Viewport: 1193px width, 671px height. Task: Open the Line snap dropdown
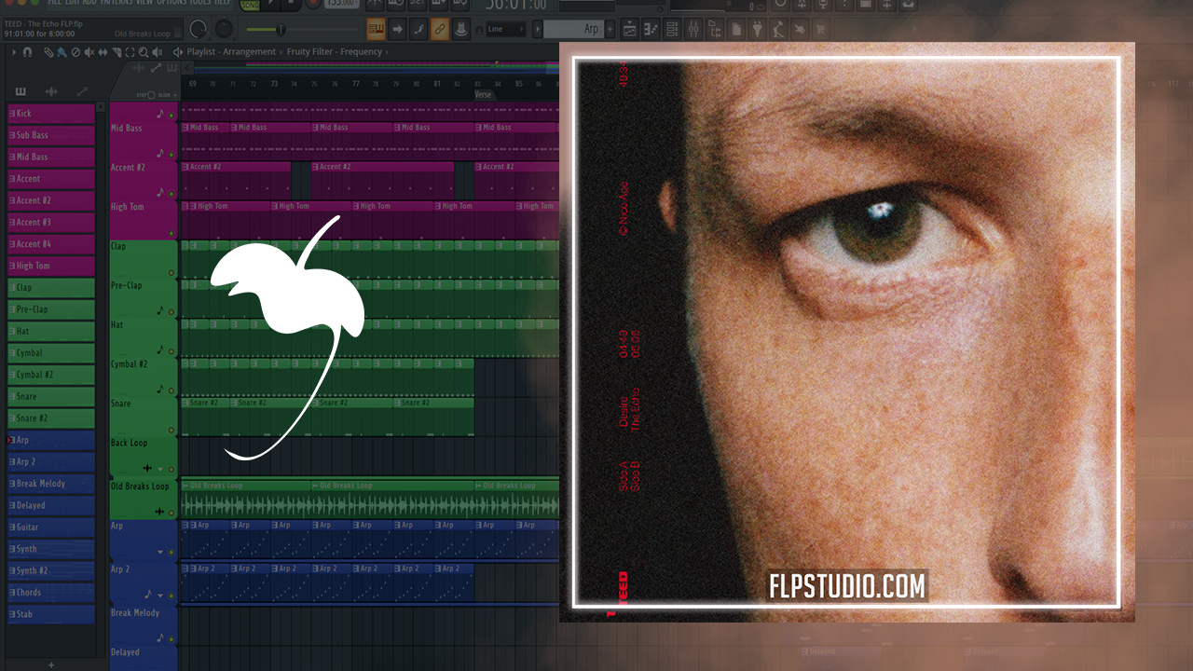tap(508, 30)
